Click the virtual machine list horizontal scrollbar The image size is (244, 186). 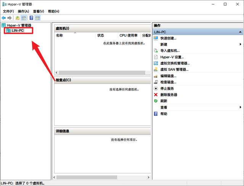point(102,73)
